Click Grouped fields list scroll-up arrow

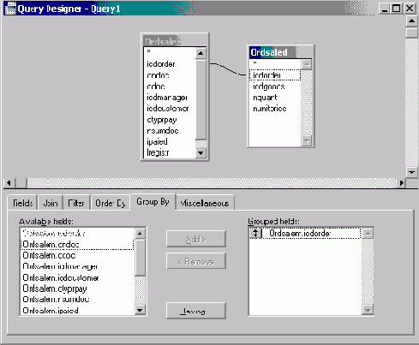click(368, 234)
